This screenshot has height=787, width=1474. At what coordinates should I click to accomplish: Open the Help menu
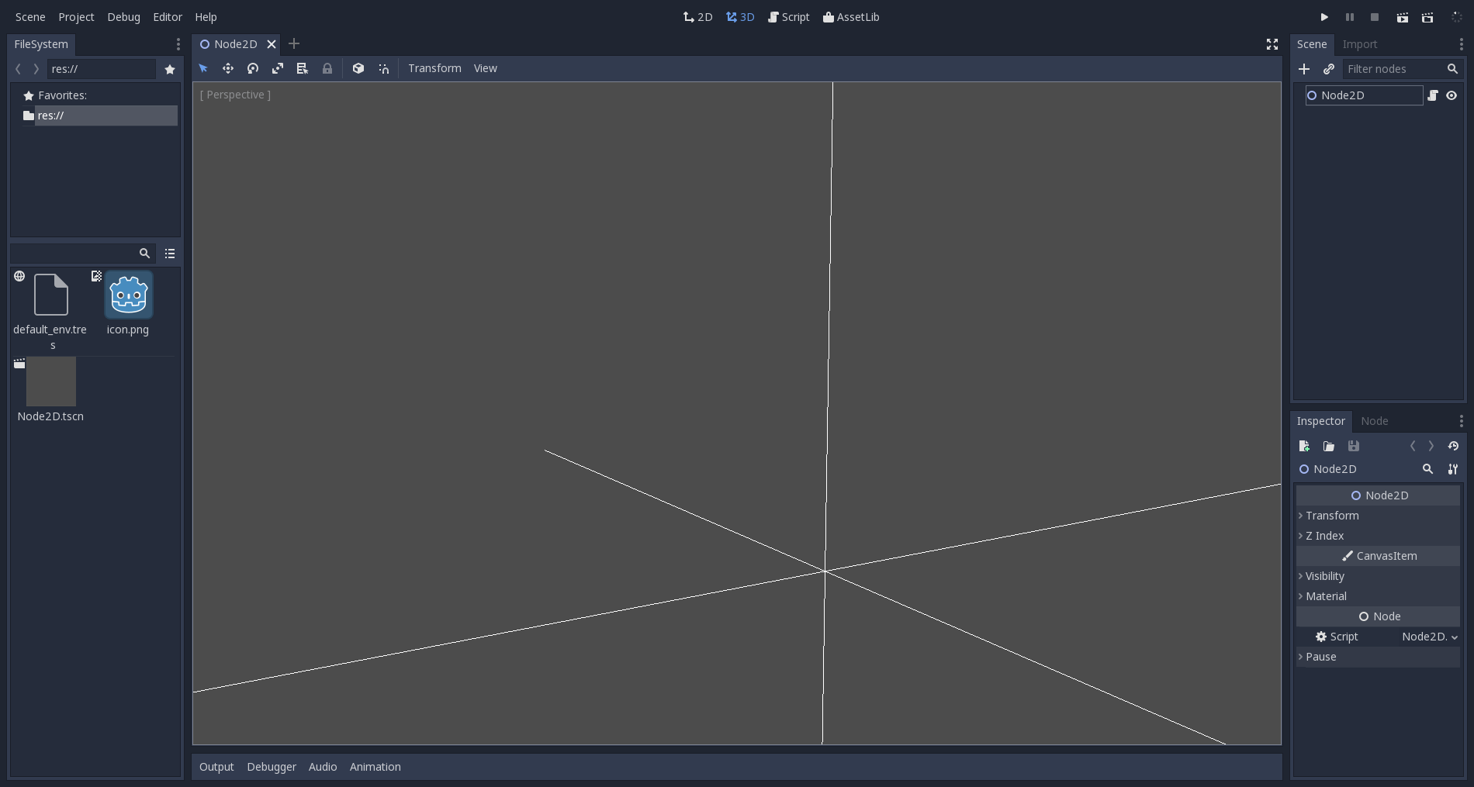pyautogui.click(x=206, y=17)
